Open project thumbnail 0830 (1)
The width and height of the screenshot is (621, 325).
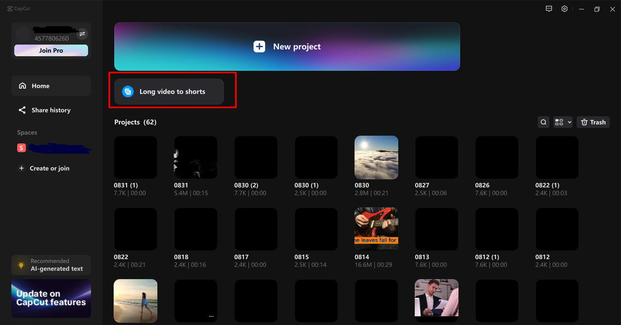pos(316,157)
